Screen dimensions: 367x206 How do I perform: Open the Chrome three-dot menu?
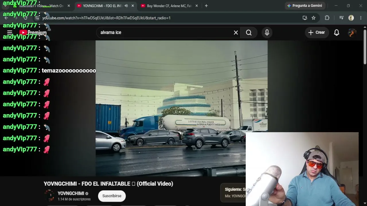coord(361,18)
